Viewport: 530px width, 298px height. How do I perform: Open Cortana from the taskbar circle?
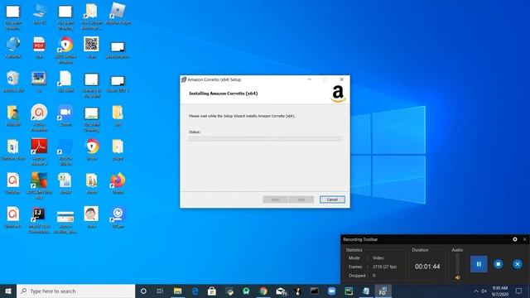point(143,291)
